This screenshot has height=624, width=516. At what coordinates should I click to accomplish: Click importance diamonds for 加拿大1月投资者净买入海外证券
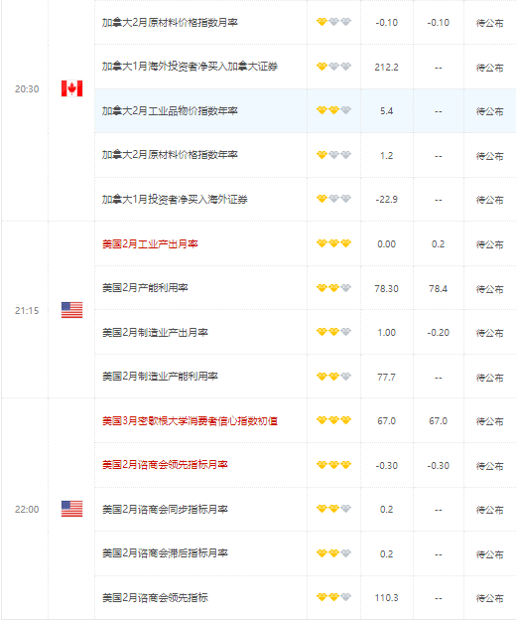coord(334,199)
